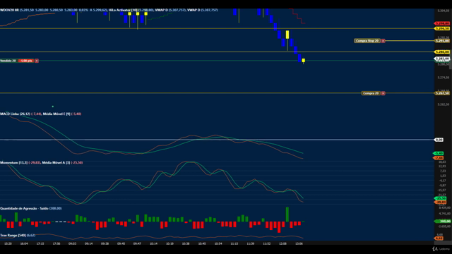Click the tall green aggression bar
The image size is (452, 254).
click(x=287, y=214)
